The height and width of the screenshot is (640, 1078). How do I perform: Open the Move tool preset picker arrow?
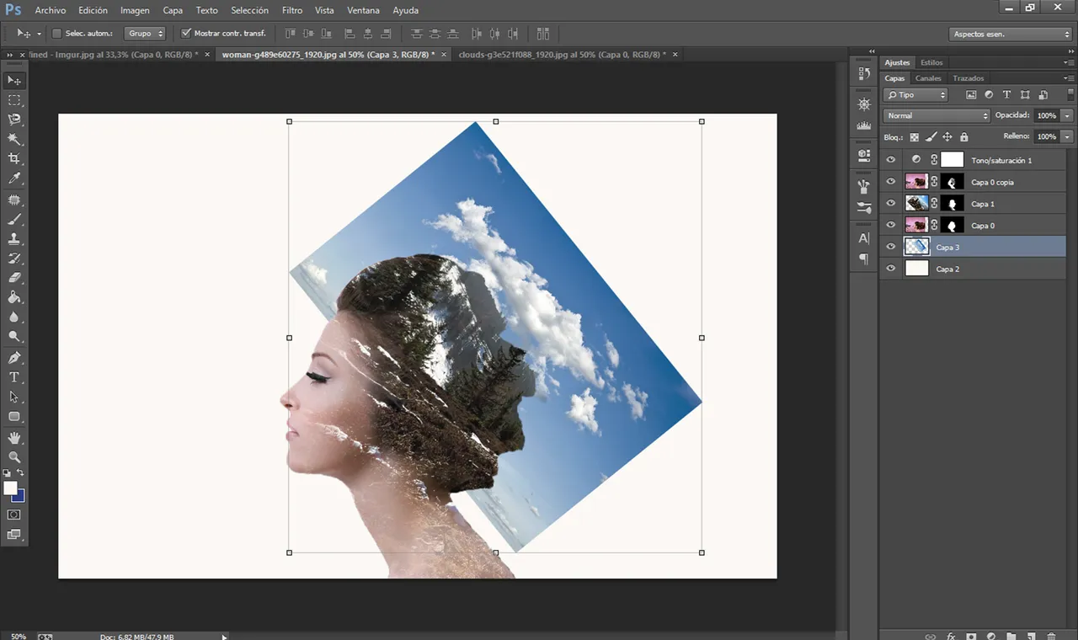[x=39, y=34]
